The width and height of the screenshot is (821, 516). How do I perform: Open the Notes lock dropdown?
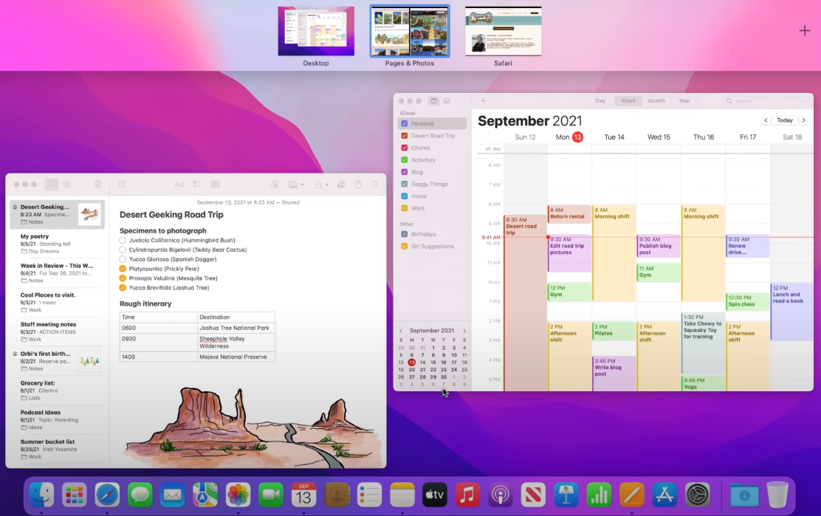click(x=321, y=185)
